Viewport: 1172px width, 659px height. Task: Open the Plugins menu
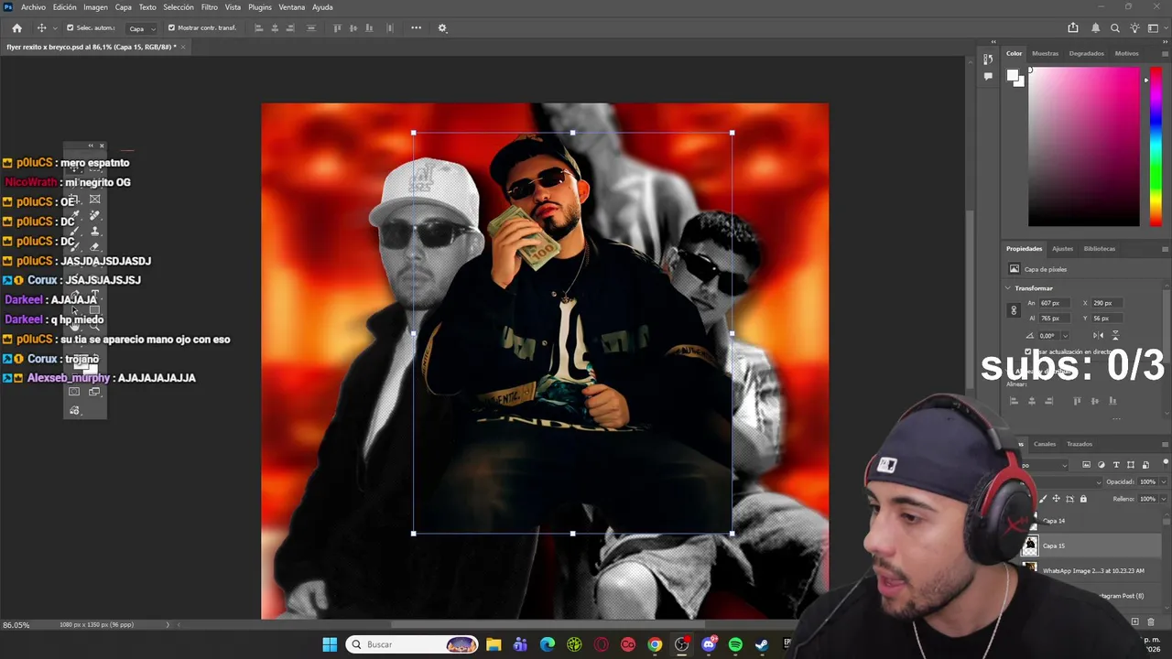pyautogui.click(x=260, y=7)
